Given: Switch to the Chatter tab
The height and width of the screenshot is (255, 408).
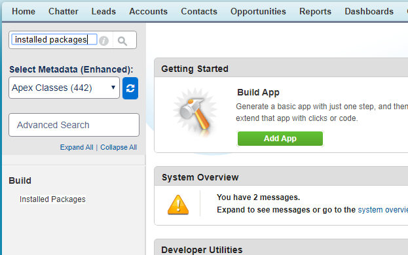Looking at the screenshot, I should [64, 11].
